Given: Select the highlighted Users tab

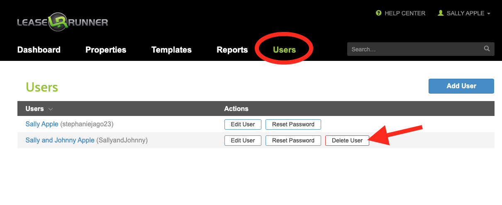Looking at the screenshot, I should pyautogui.click(x=284, y=50).
